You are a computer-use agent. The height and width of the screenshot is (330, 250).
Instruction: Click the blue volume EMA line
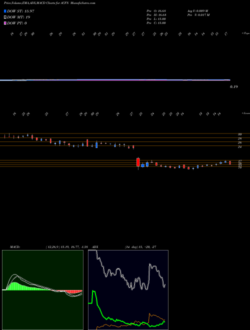point(115,80)
